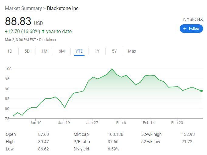Viewport: 207px width, 155px height.
Task: Click the plus icon in Follow button
Action: [x=185, y=29]
